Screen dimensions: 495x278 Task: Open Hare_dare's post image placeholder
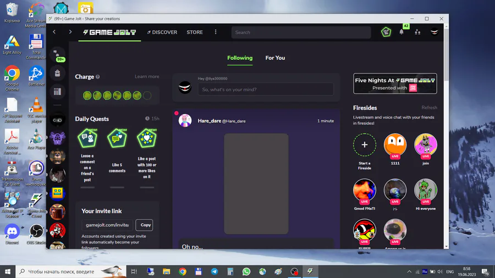(x=256, y=184)
